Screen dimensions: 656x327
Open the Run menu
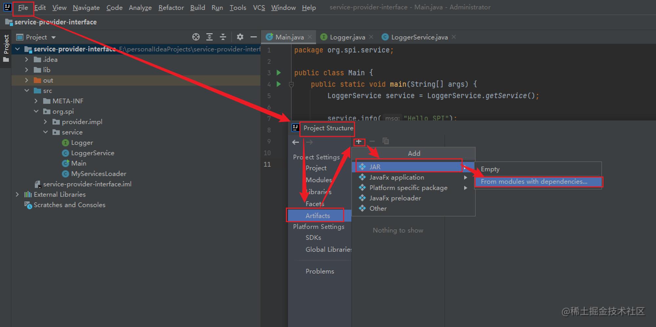(x=217, y=8)
